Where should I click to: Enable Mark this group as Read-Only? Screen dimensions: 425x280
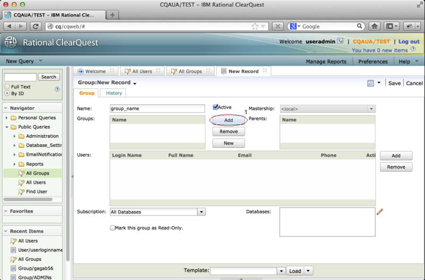click(113, 228)
